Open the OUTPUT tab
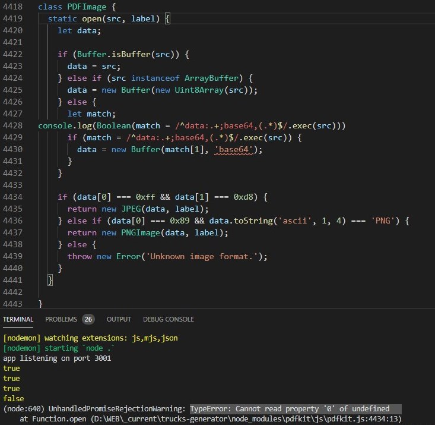Screen dimensions: 435x425 pyautogui.click(x=119, y=319)
